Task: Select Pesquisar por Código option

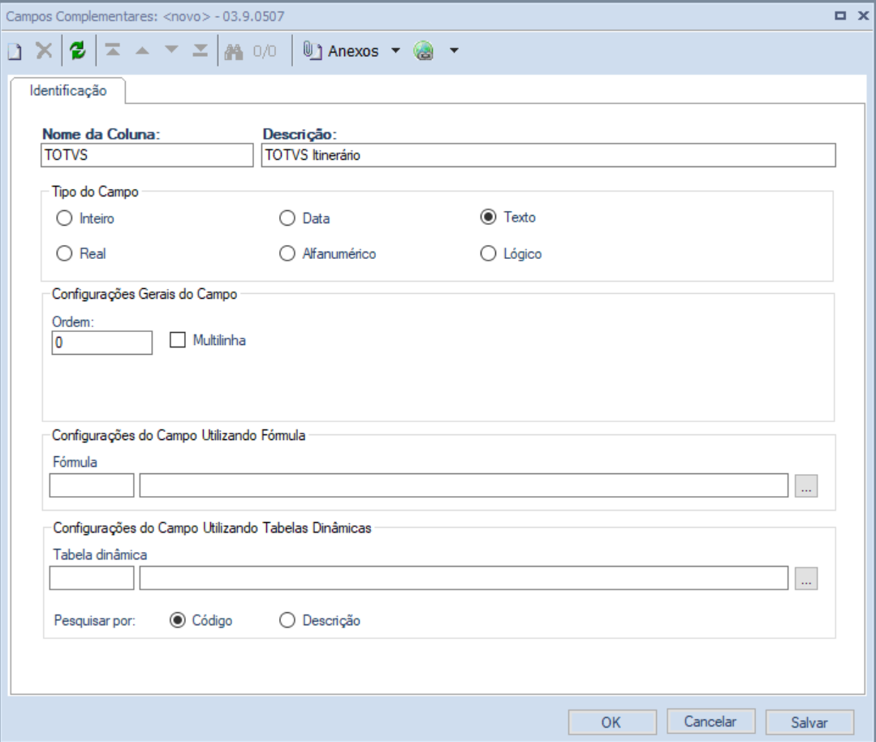Action: pyautogui.click(x=201, y=620)
